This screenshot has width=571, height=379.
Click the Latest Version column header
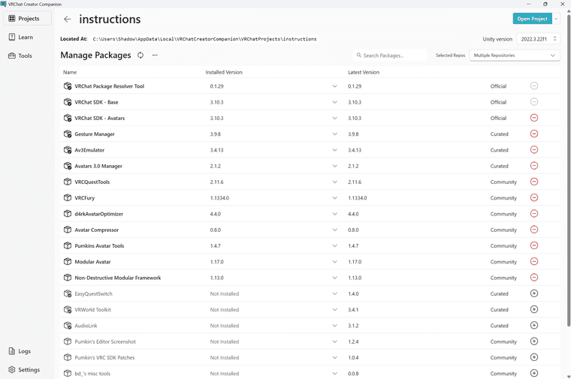pos(364,72)
